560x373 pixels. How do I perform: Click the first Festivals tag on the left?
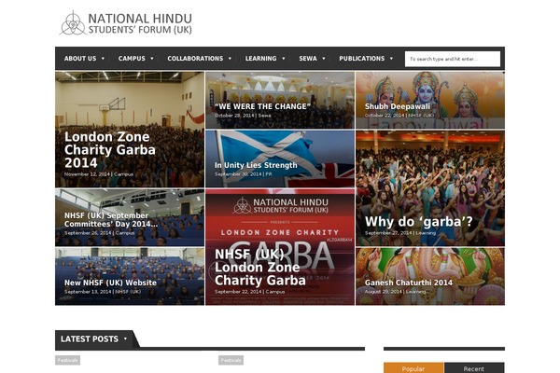point(67,360)
